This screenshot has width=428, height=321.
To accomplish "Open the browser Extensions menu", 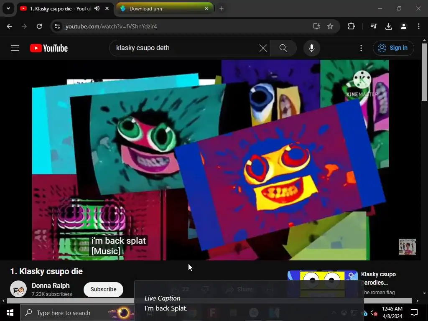I will [351, 26].
